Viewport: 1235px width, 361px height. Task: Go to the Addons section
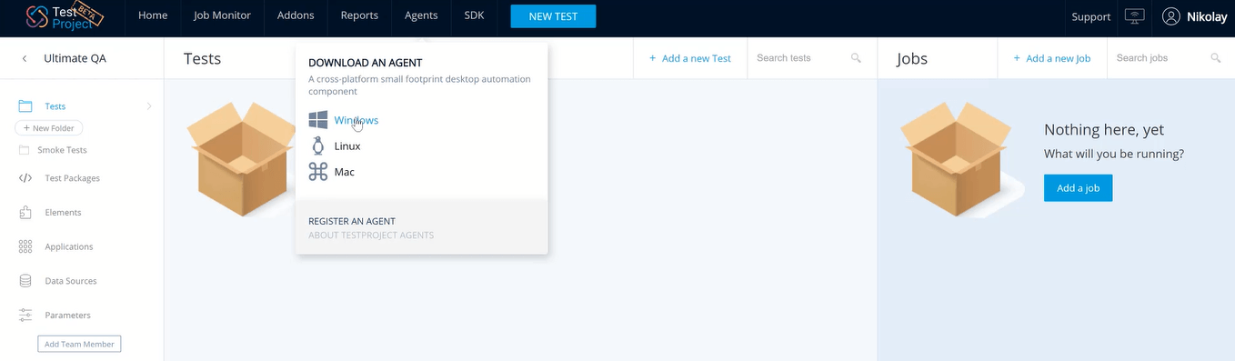click(x=296, y=15)
